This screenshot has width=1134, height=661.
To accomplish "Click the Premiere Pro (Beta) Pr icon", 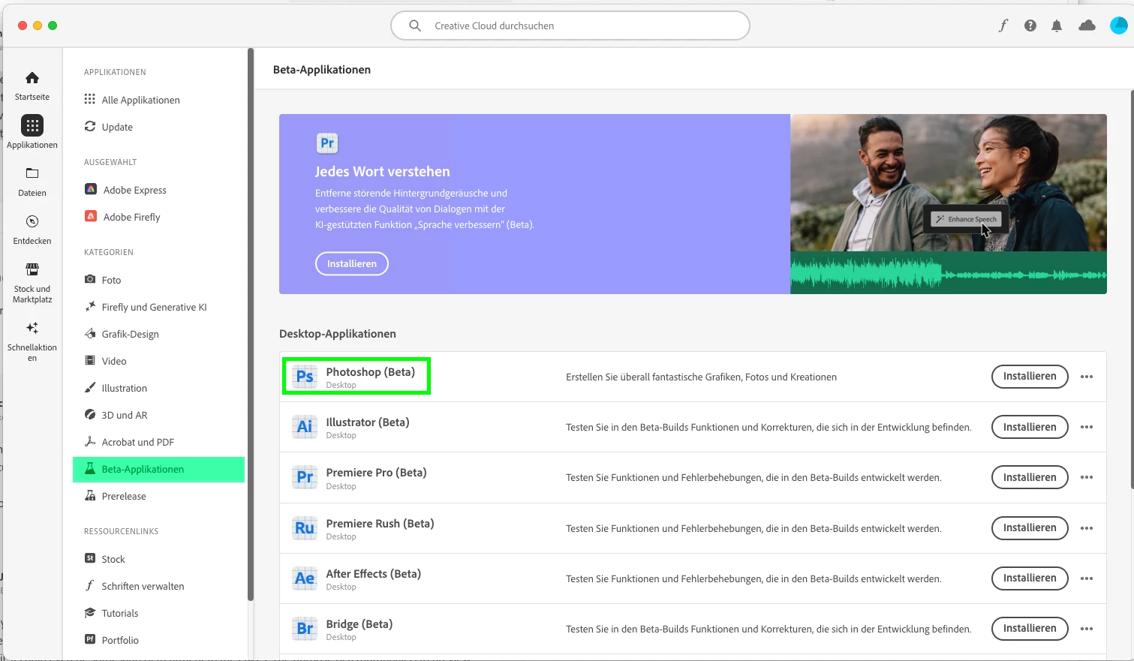I will 305,477.
